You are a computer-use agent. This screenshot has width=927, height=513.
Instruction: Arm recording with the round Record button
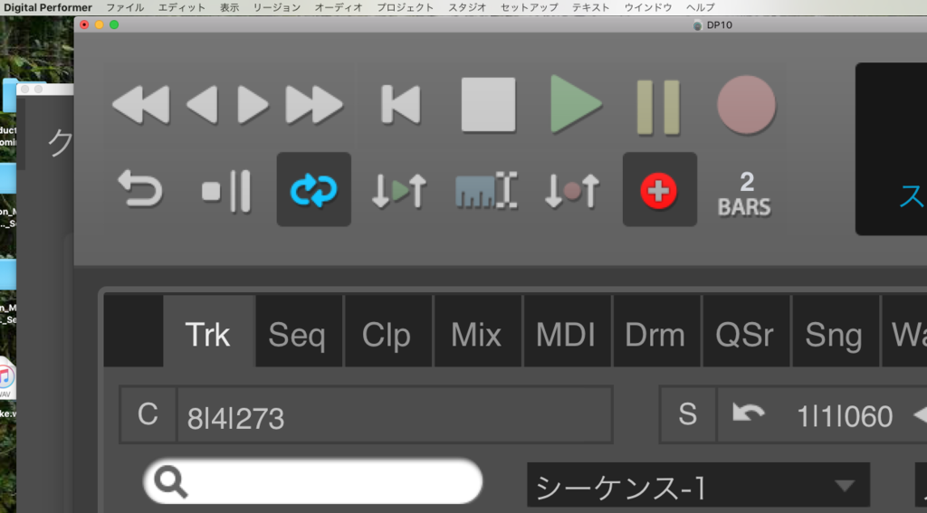pos(746,105)
